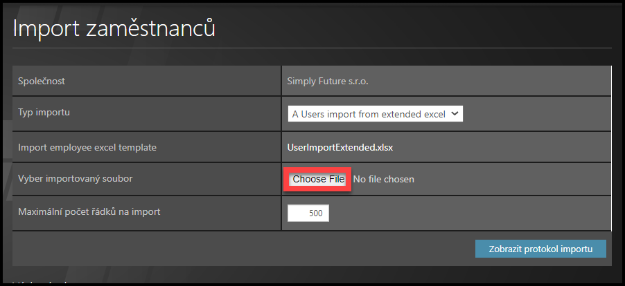This screenshot has height=286, width=625.
Task: Click Maximální počet řádků na import label
Action: coord(89,211)
